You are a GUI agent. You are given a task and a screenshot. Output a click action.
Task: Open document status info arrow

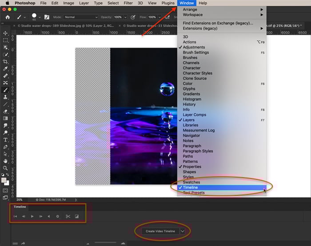76,200
